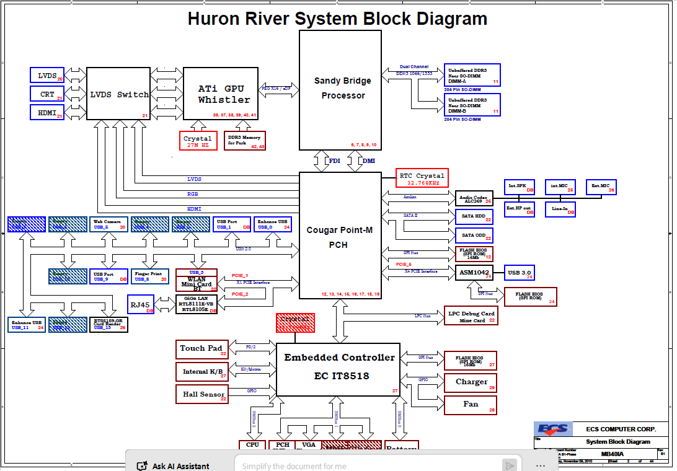Select the ATi GPU Whistler block
The image size is (677, 471).
tap(221, 94)
